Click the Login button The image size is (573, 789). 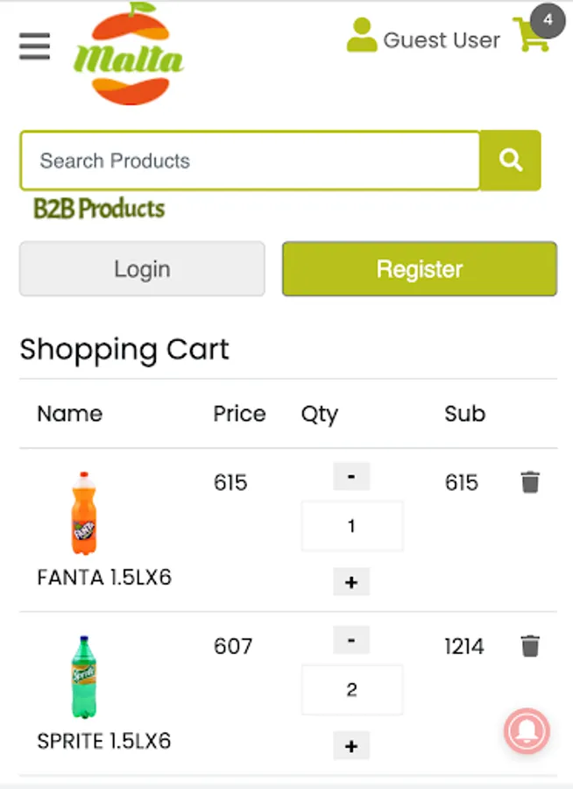[x=142, y=269]
